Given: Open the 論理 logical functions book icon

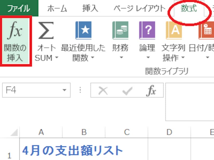Looking at the screenshot, I should [x=147, y=30].
